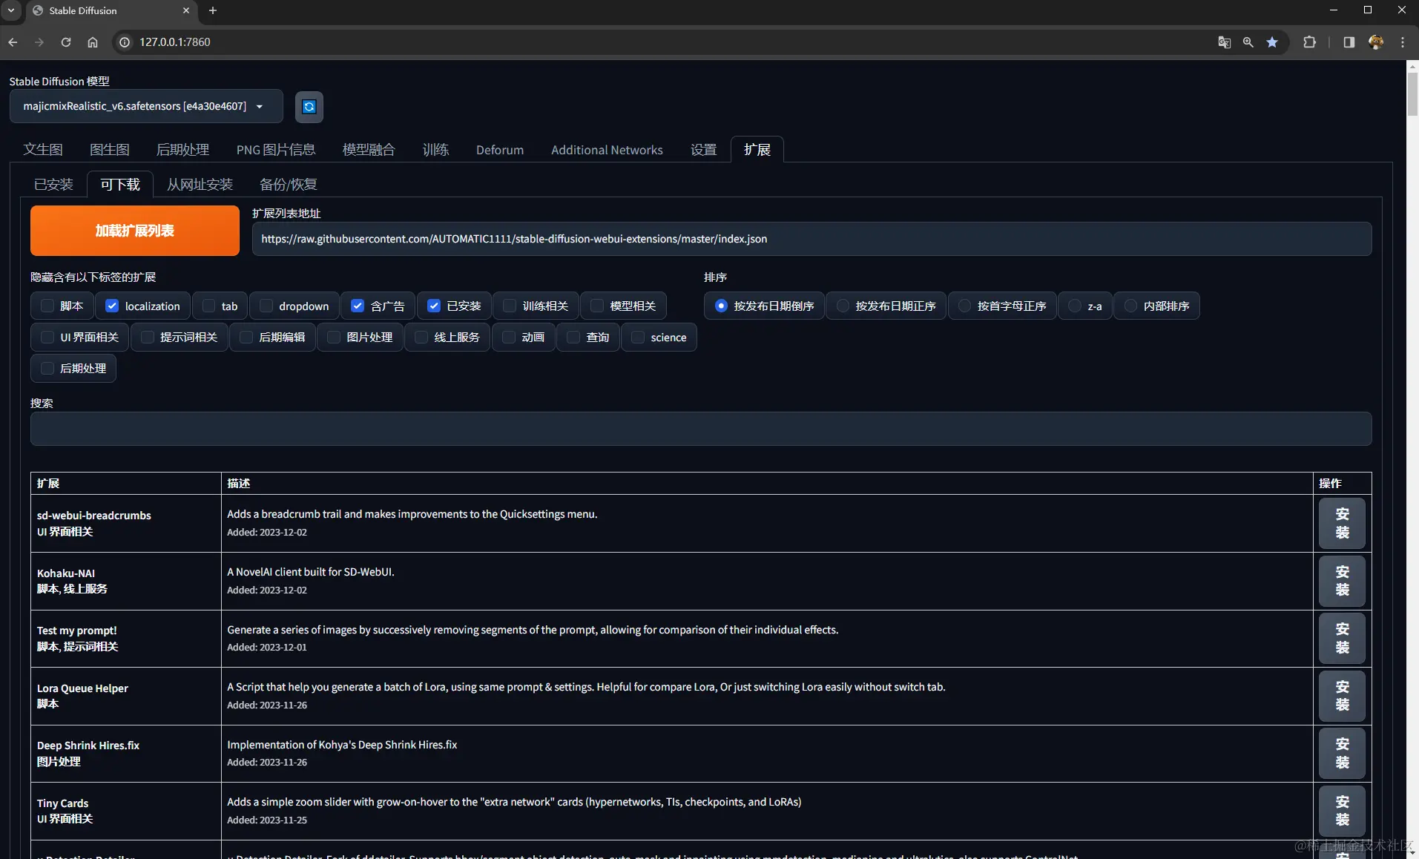This screenshot has width=1419, height=859.
Task: Open the 从网址安装 sub-tab
Action: pos(200,185)
